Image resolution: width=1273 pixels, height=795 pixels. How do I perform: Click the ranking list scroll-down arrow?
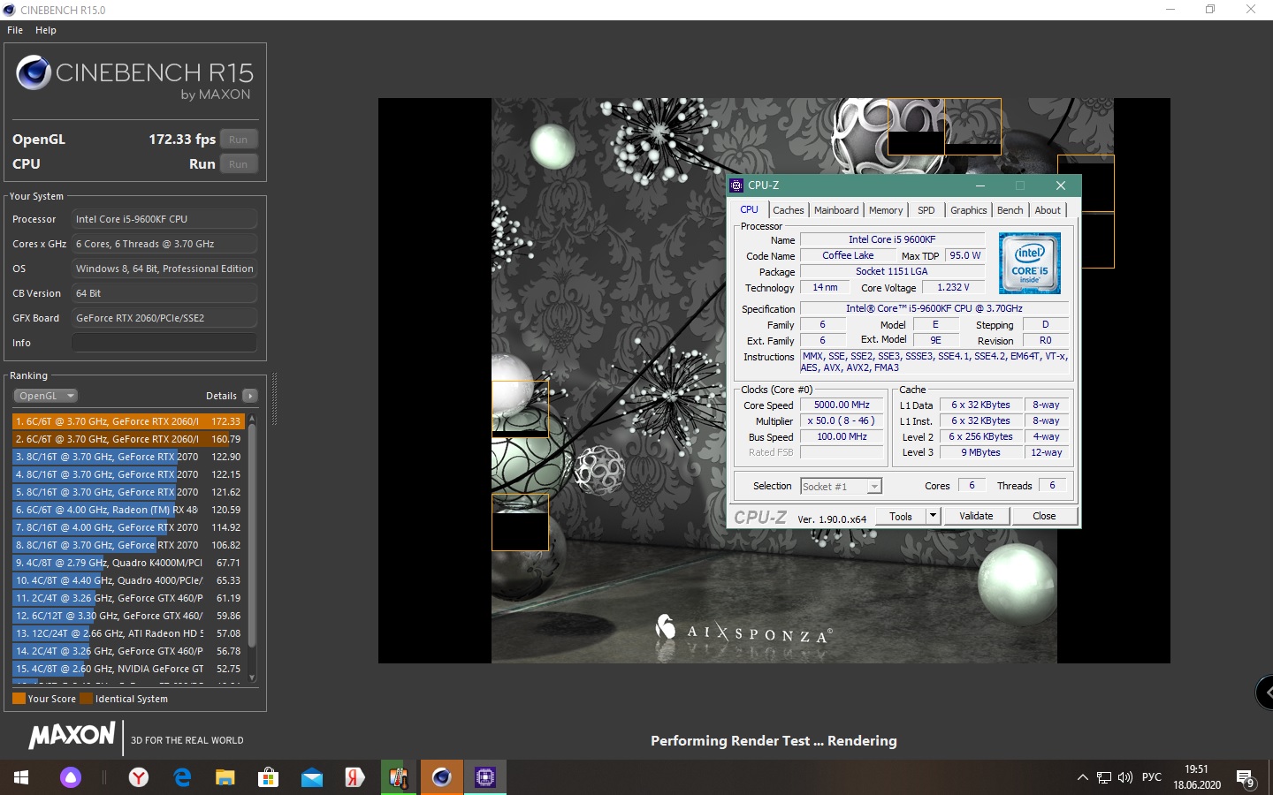tap(252, 678)
